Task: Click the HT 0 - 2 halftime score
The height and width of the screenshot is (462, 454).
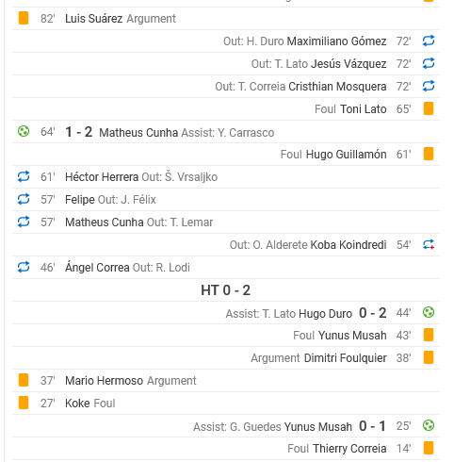Action: tap(226, 290)
